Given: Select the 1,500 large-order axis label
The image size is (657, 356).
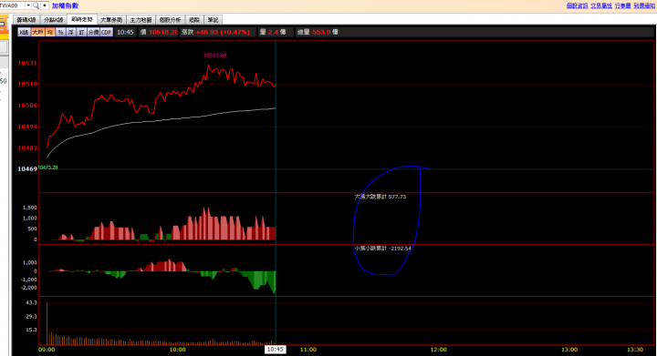Looking at the screenshot, I should (x=30, y=208).
